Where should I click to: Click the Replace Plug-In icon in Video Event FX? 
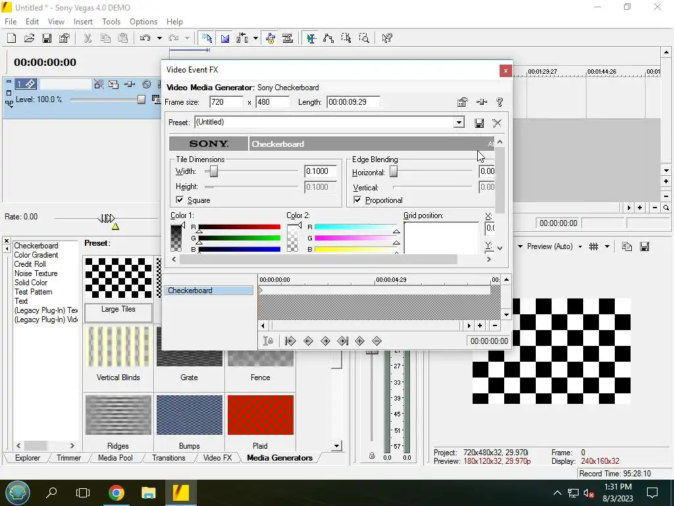[481, 102]
